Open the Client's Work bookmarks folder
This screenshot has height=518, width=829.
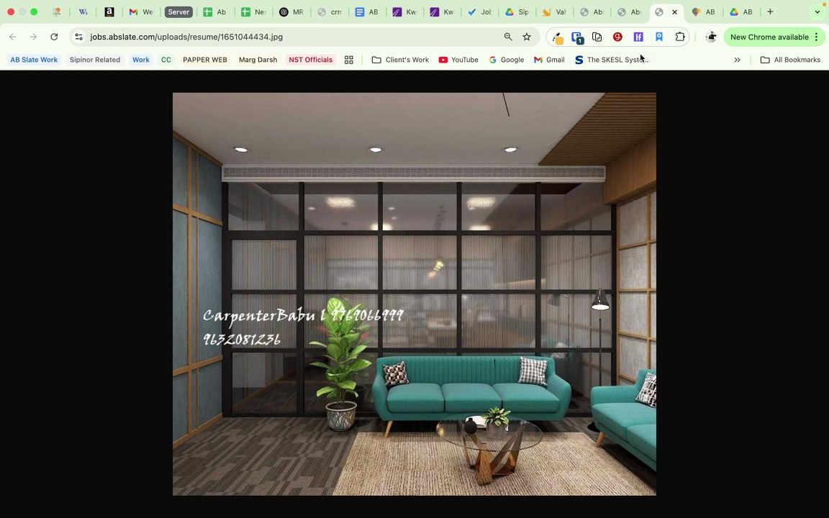400,60
